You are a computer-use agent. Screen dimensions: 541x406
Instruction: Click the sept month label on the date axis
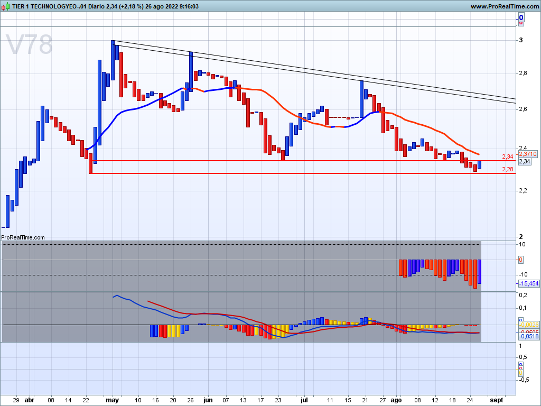497,400
